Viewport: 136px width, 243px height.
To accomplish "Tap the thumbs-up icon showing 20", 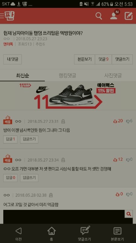I will [115, 121].
